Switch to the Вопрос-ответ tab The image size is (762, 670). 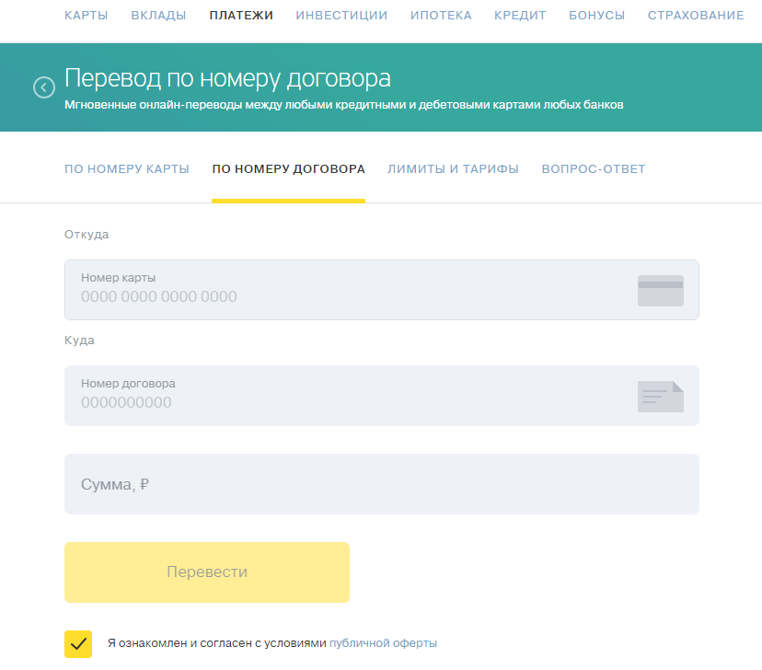[x=594, y=169]
